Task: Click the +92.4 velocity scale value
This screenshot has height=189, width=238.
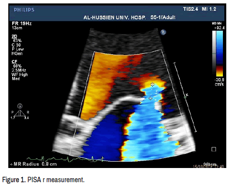Action: click(219, 28)
